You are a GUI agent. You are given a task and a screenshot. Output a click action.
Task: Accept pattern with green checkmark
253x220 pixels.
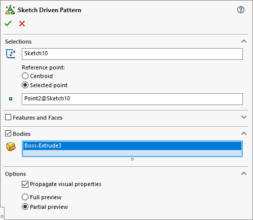8,23
